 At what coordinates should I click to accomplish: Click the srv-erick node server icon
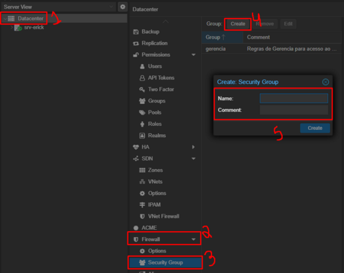coord(18,28)
